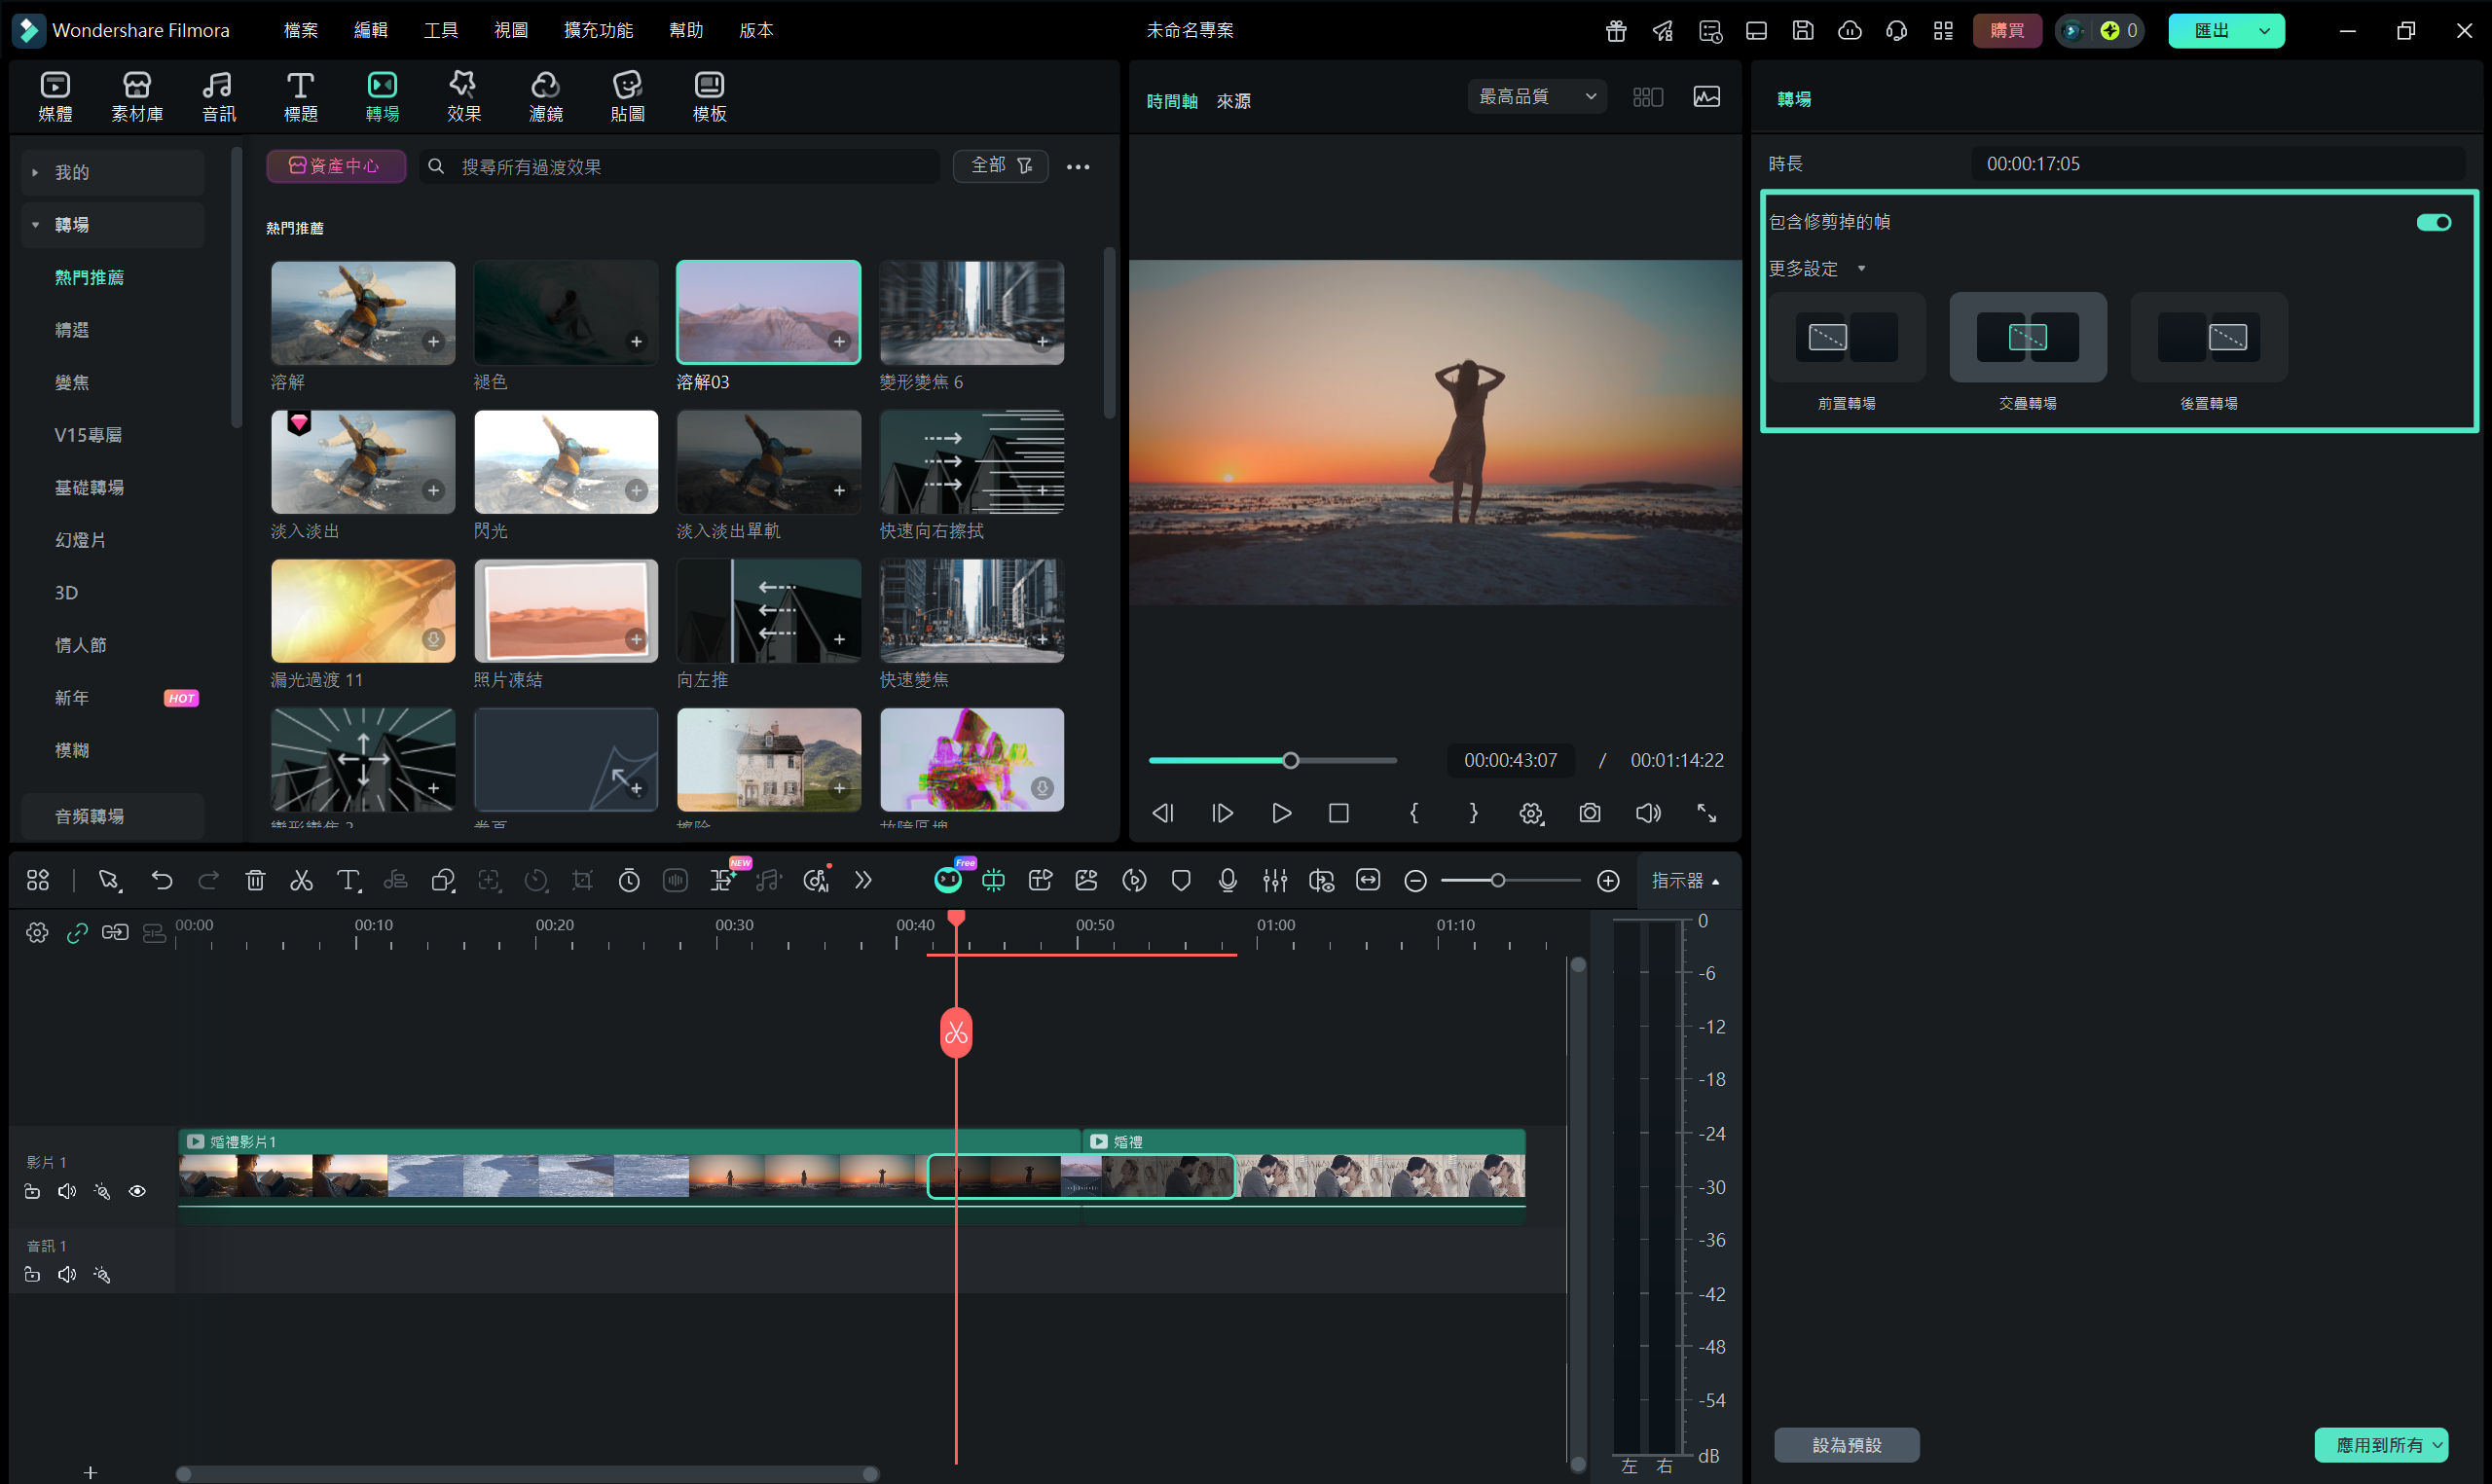Open the 檔案 menu
This screenshot has width=2492, height=1484.
(300, 30)
